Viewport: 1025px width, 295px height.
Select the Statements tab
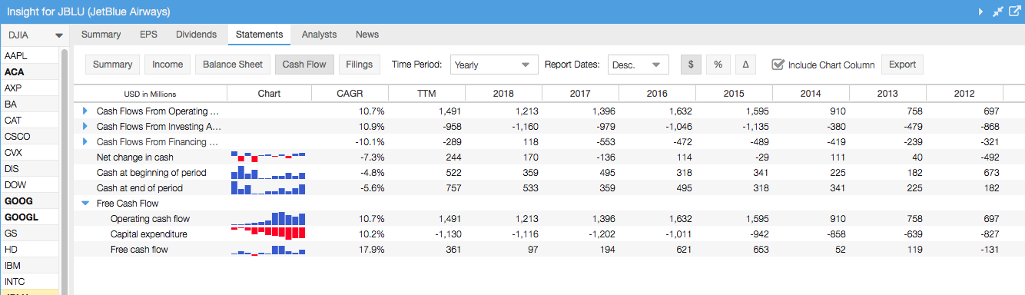(260, 35)
